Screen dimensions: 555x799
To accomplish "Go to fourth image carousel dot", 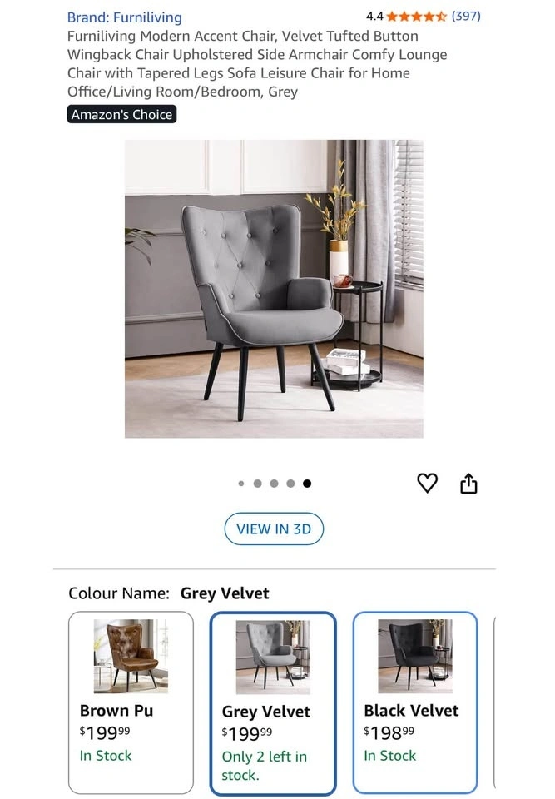I will 290,484.
